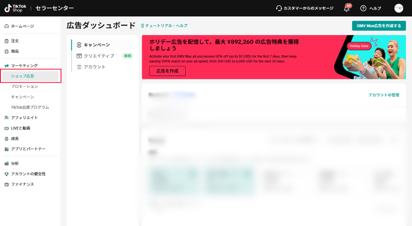Click the キャンペーン AD icon
Viewport: 412px width, 226px height.
click(x=79, y=45)
